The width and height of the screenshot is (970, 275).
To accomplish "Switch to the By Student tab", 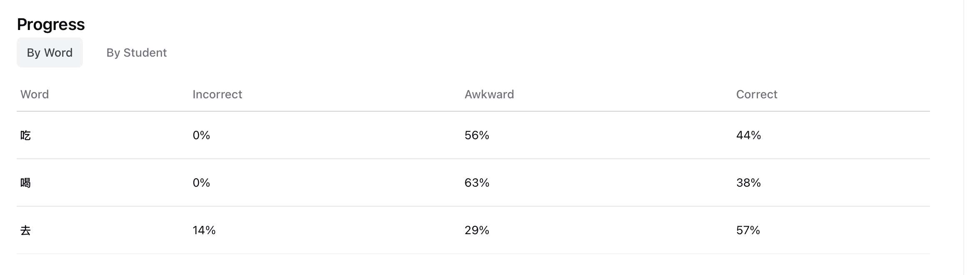I will pyautogui.click(x=136, y=52).
